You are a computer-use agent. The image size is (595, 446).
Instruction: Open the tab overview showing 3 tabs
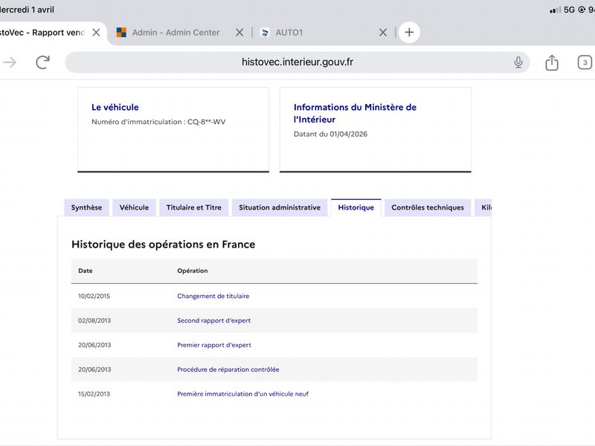tap(585, 62)
